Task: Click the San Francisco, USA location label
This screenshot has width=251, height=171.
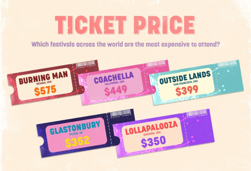Action: point(186,83)
